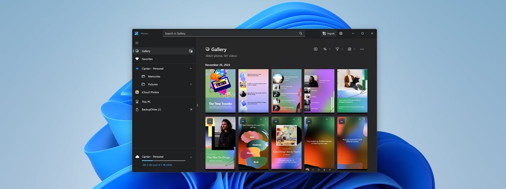Click the Gallery heading icon
The height and width of the screenshot is (189, 506).
[207, 49]
